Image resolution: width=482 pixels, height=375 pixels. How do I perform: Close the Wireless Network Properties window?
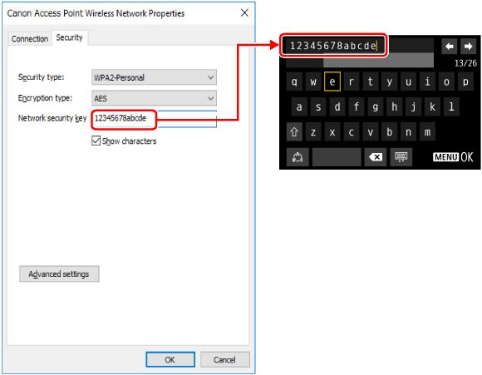[244, 13]
